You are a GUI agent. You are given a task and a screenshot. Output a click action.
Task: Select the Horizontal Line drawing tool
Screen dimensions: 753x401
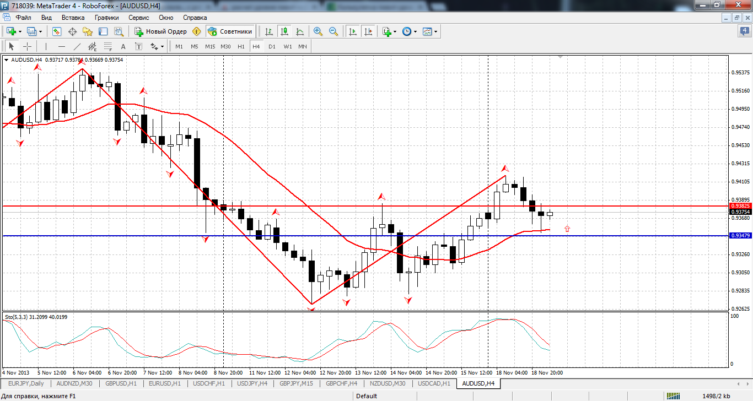tap(62, 46)
